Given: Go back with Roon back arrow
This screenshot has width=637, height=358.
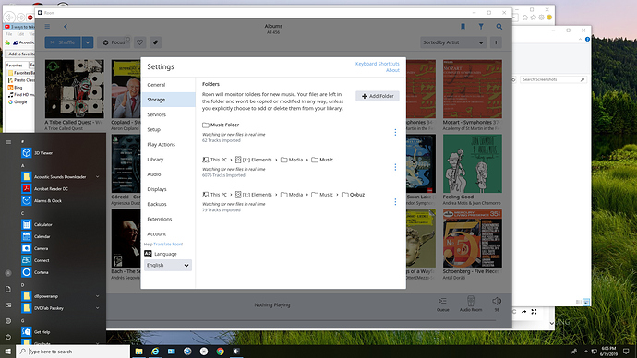Looking at the screenshot, I should pos(66,27).
